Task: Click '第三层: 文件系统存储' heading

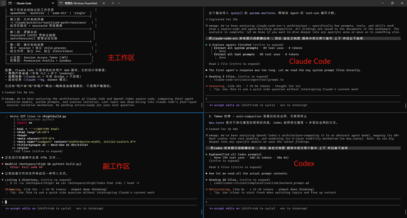Action: tap(27, 19)
